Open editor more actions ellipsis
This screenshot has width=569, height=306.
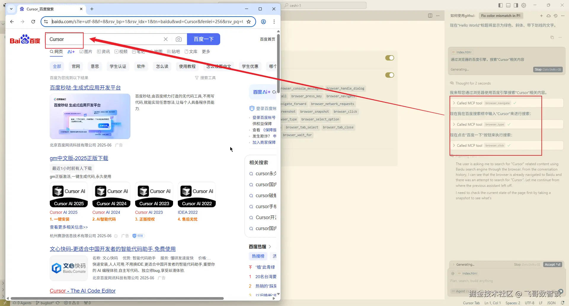pos(438,16)
